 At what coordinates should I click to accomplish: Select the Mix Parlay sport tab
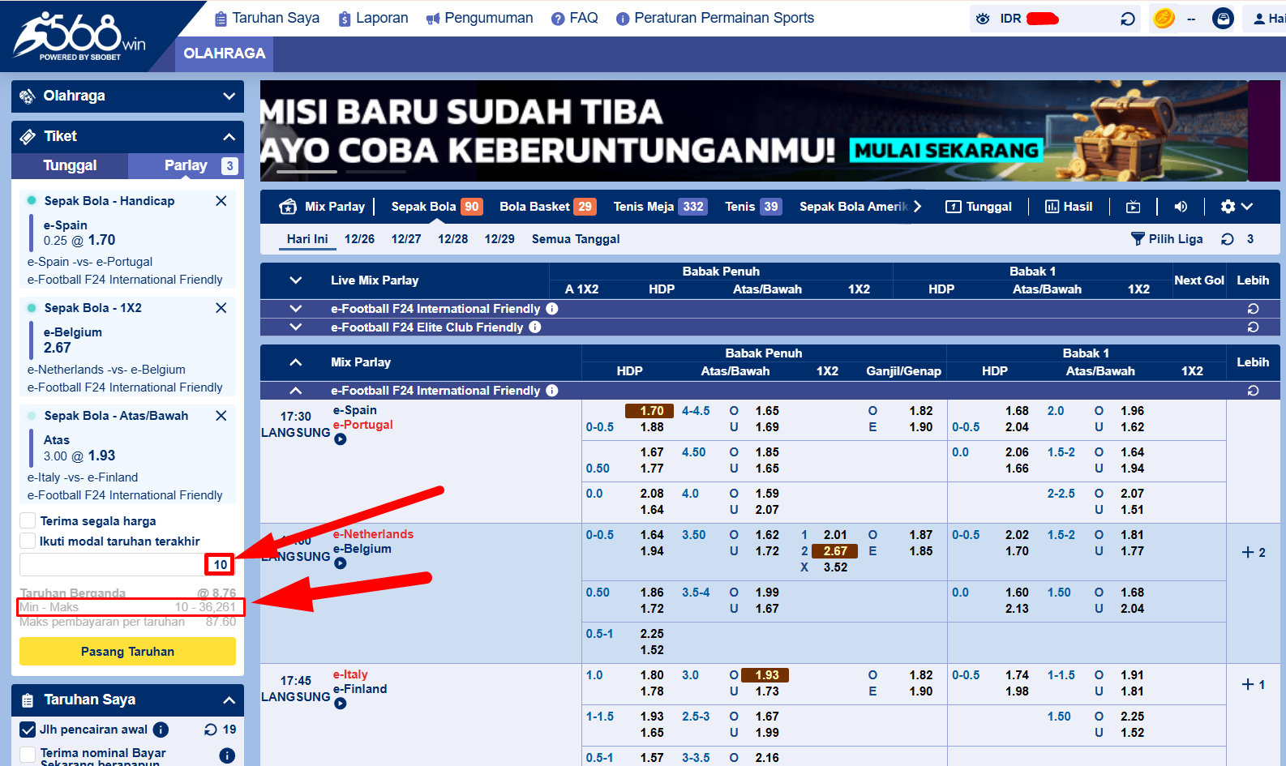(322, 207)
